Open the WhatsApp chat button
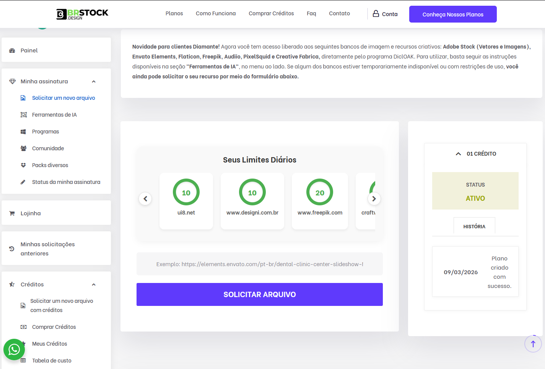The image size is (545, 369). pos(14,349)
